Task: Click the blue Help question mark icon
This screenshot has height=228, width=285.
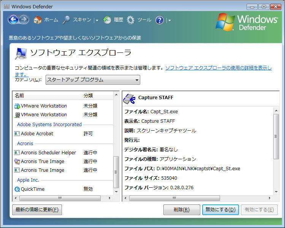Action: pos(159,20)
